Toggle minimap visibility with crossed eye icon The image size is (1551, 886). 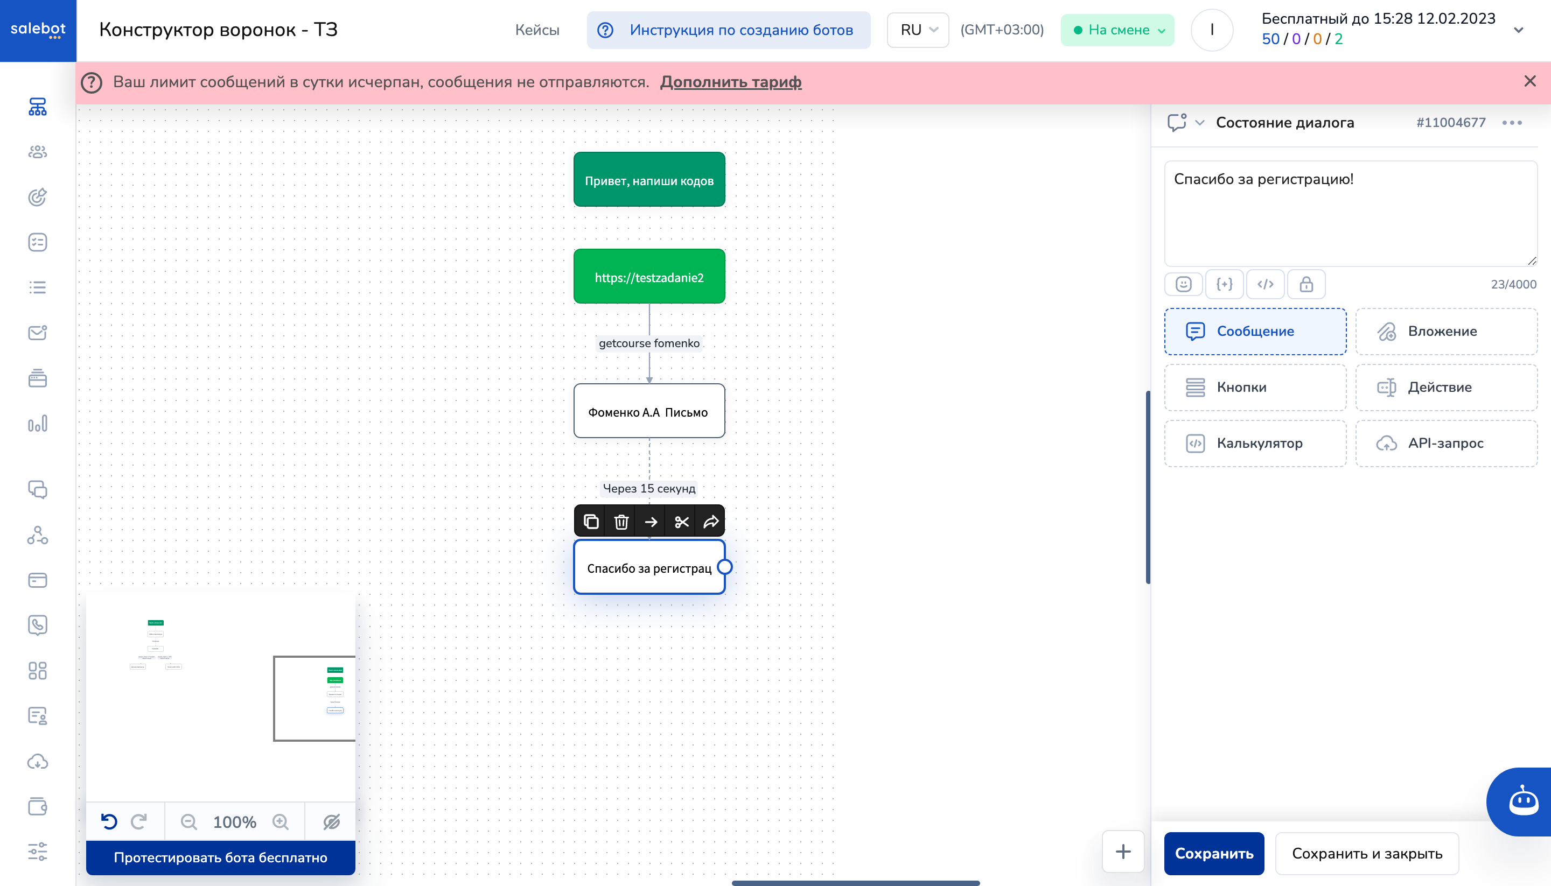pos(331,822)
